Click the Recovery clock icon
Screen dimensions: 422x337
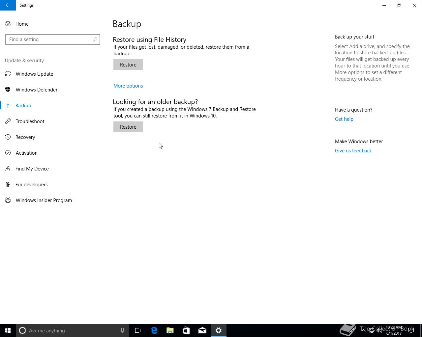coord(8,137)
